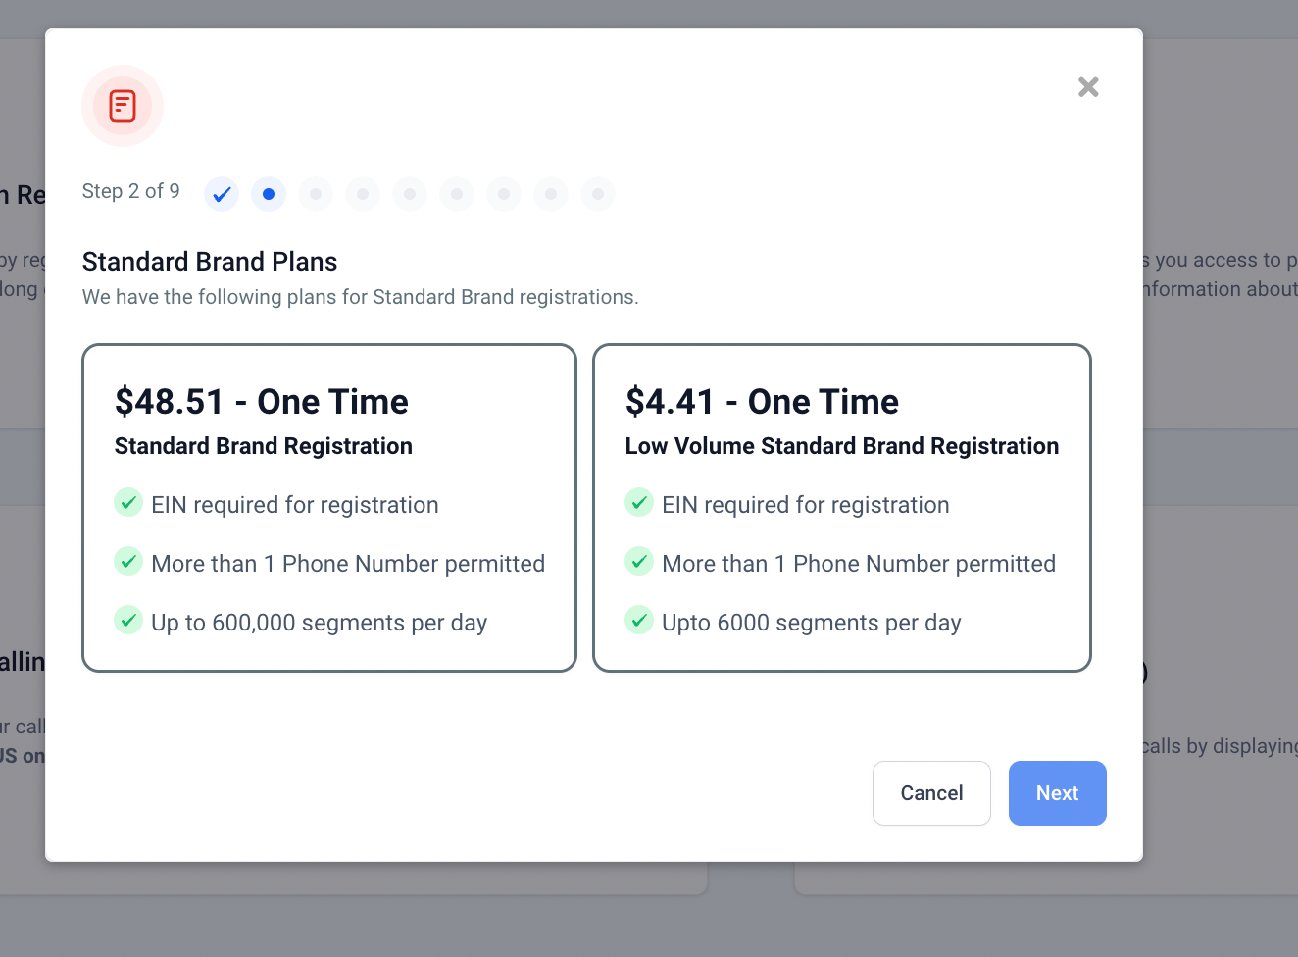Click the step 4 progress dot
The height and width of the screenshot is (957, 1298).
pos(363,194)
